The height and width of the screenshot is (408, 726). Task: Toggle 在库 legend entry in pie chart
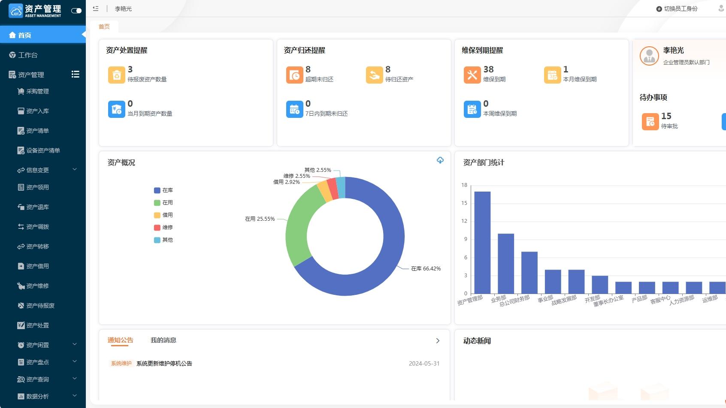coord(163,190)
